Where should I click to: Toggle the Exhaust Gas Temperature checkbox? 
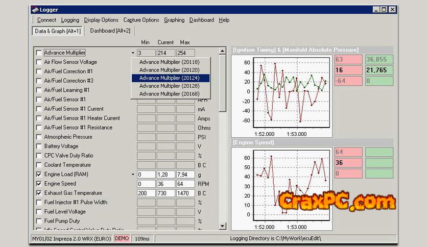coord(39,193)
